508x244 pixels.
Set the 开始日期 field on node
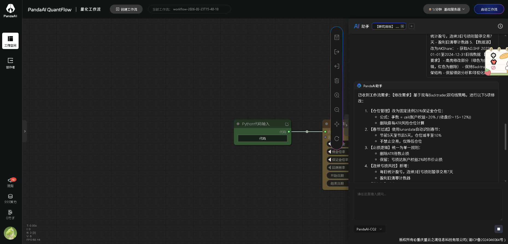tap(338, 176)
